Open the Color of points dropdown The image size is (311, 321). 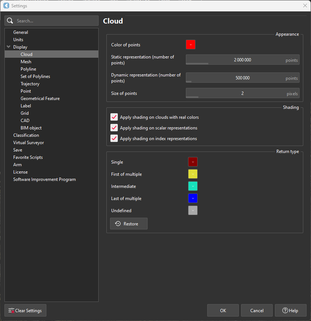[190, 45]
